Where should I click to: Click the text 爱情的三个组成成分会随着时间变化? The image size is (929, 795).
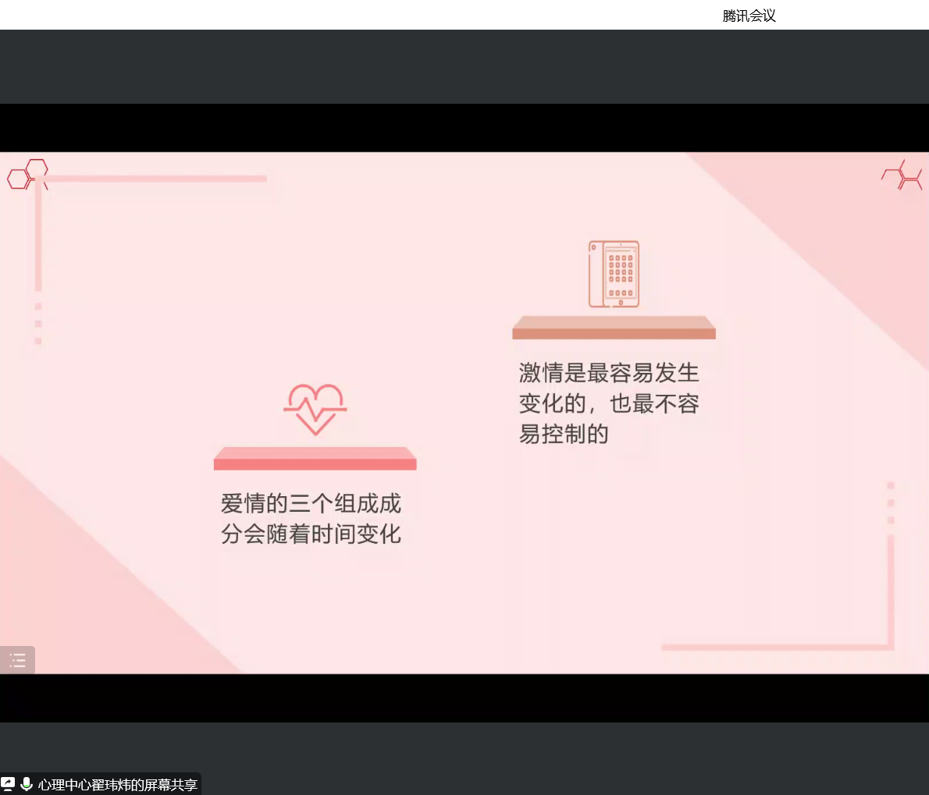pyautogui.click(x=311, y=518)
